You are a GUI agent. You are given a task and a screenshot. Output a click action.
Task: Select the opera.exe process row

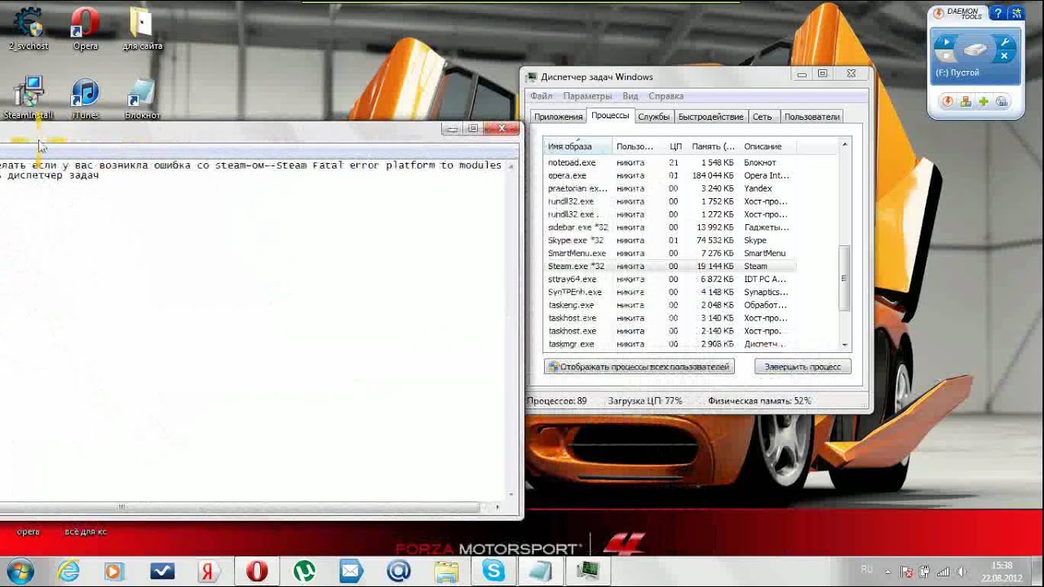point(670,175)
